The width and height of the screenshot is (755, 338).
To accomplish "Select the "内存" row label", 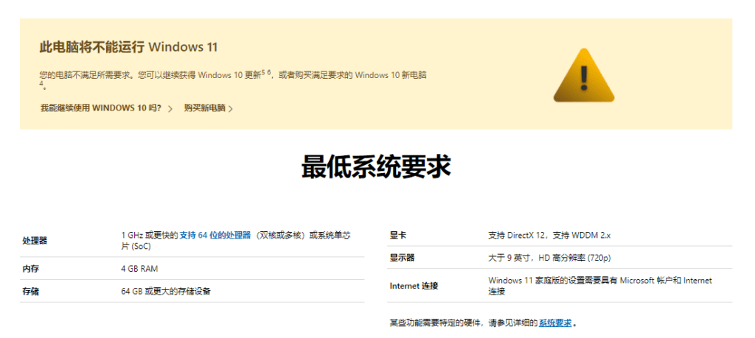I will coord(30,269).
